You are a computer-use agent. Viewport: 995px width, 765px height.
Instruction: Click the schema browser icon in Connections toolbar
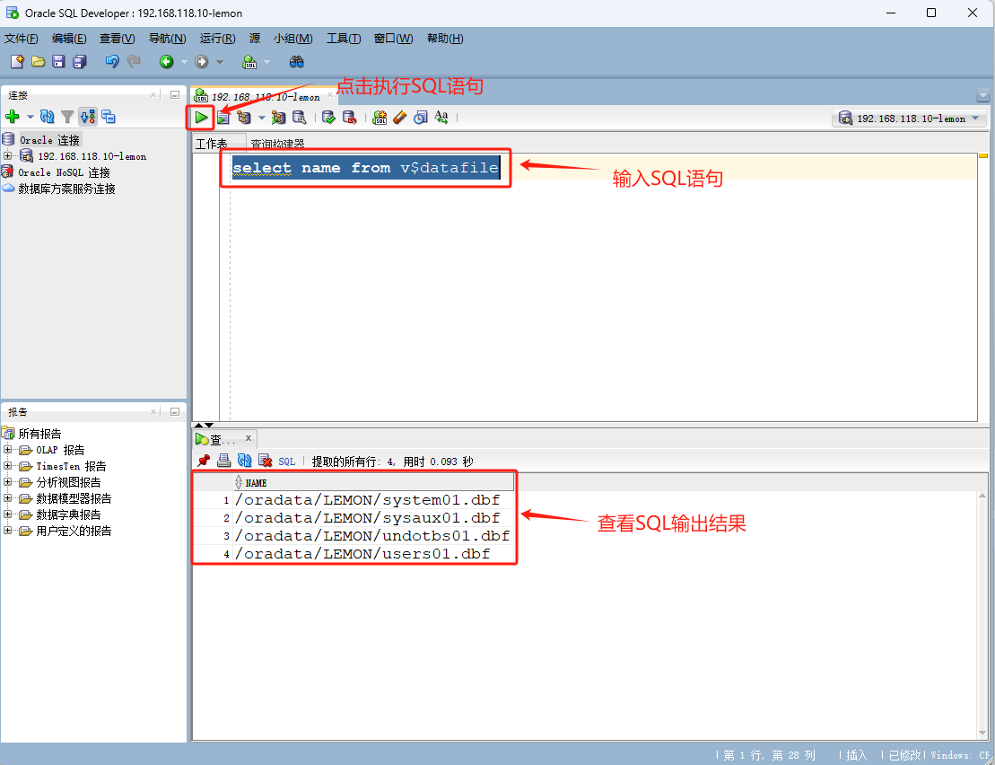pos(88,117)
